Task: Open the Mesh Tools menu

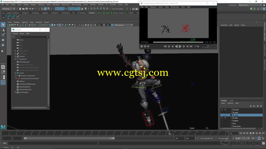Action: click(66, 5)
